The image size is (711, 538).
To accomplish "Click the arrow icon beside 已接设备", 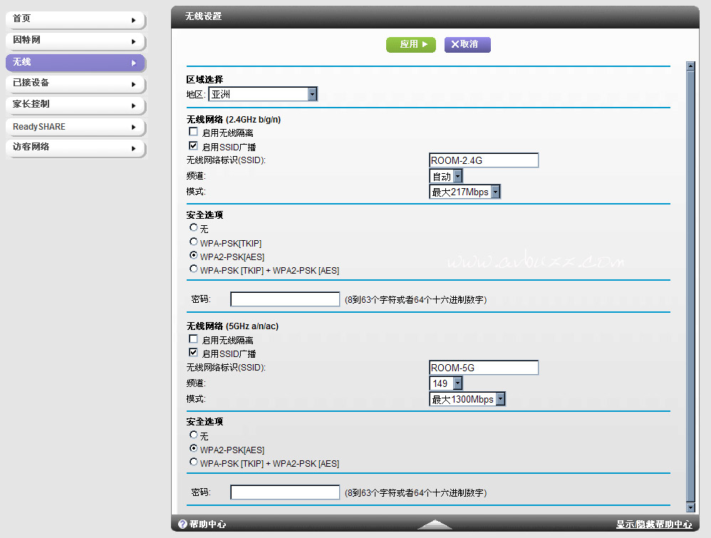I will (x=133, y=84).
